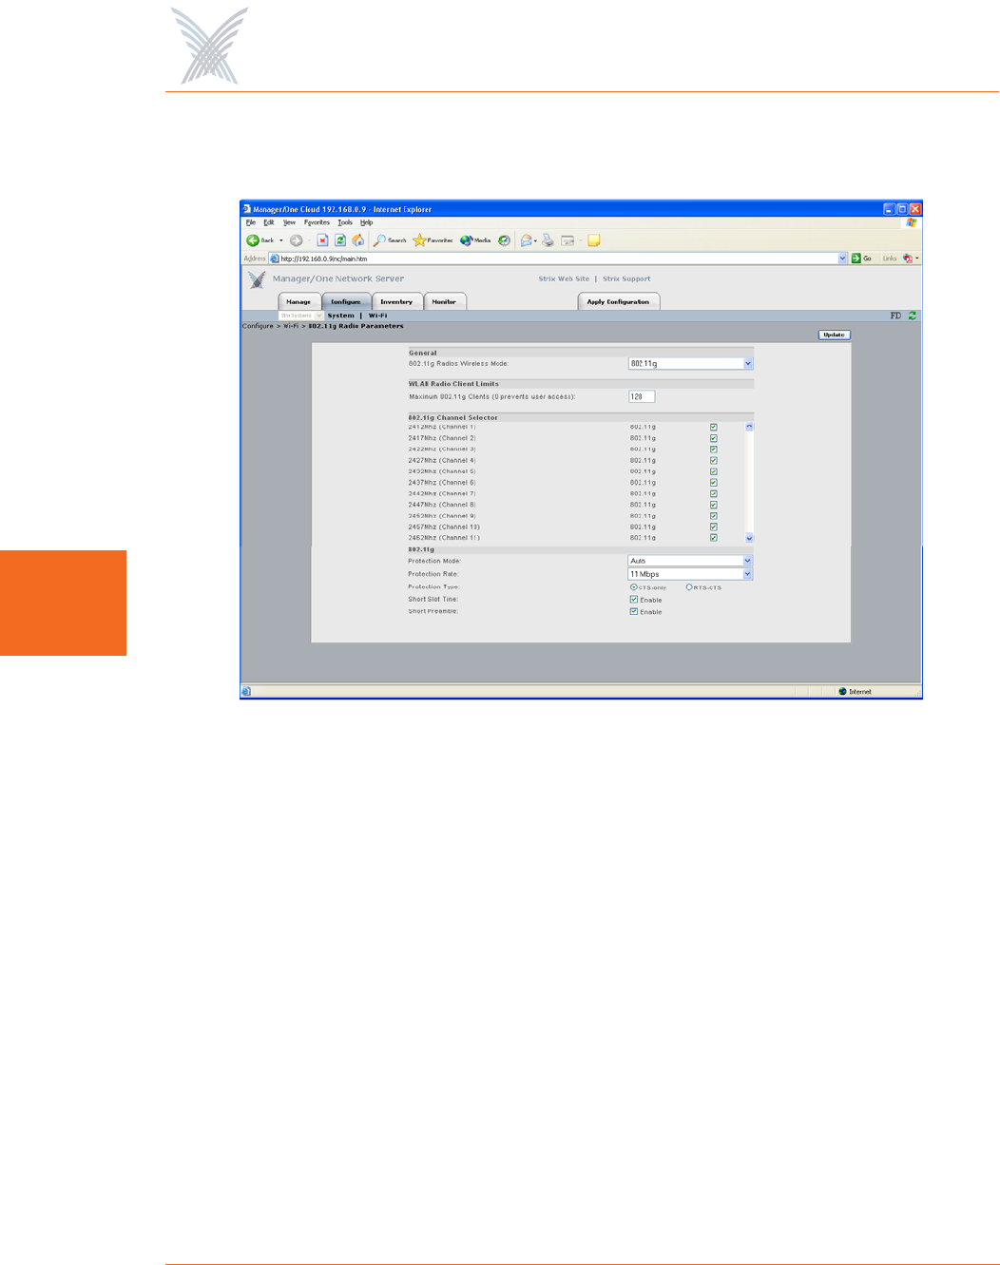This screenshot has height=1265, width=1000.
Task: Open the Tools menu
Action: pyautogui.click(x=345, y=222)
